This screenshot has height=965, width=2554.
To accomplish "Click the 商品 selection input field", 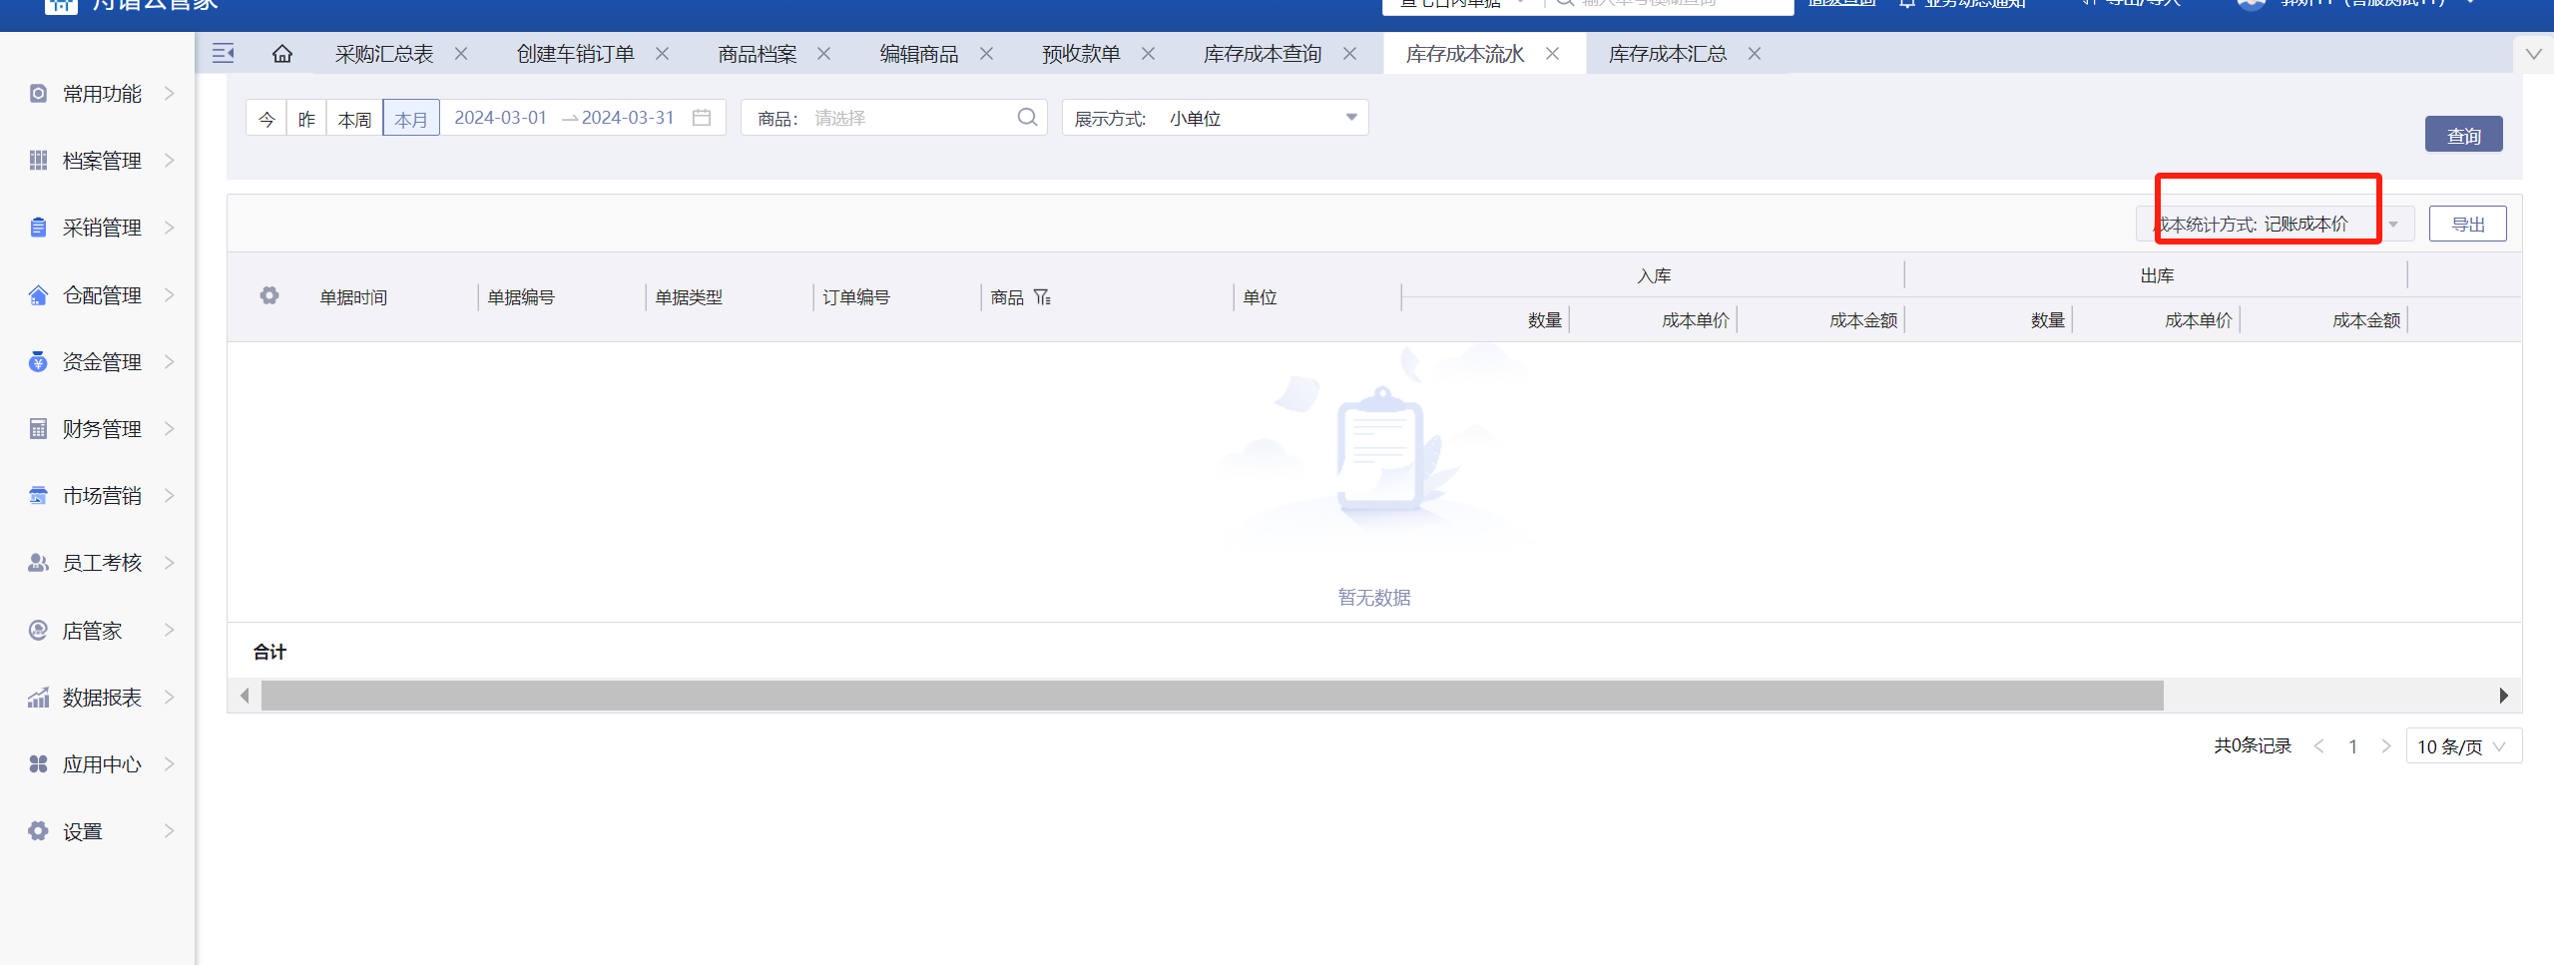I will pos(908,118).
